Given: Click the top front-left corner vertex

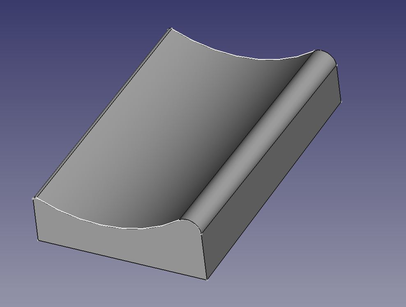Looking at the screenshot, I should pos(33,199).
